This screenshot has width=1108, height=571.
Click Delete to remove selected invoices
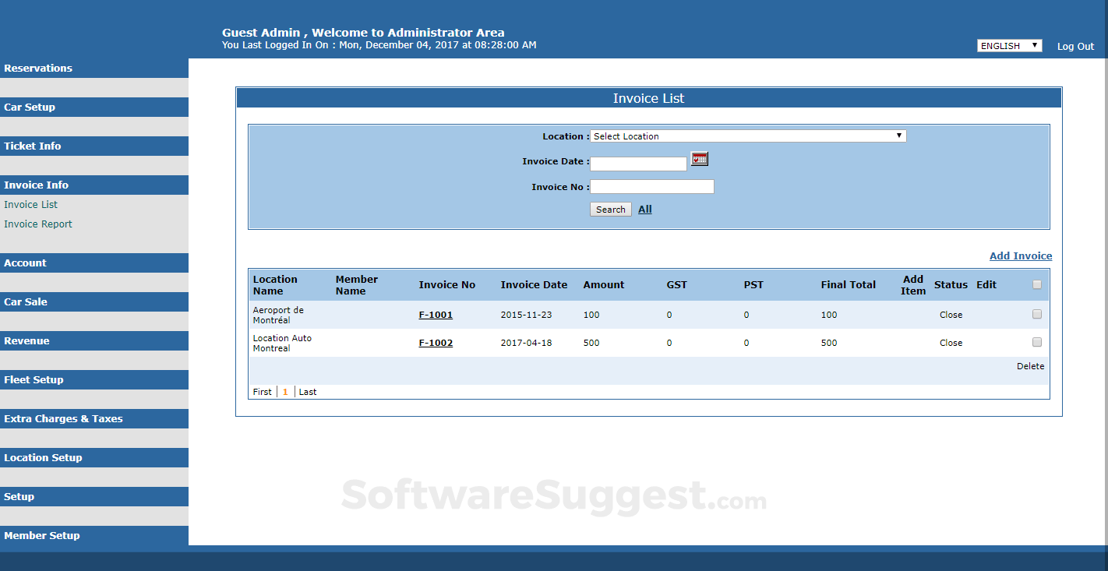tap(1030, 365)
